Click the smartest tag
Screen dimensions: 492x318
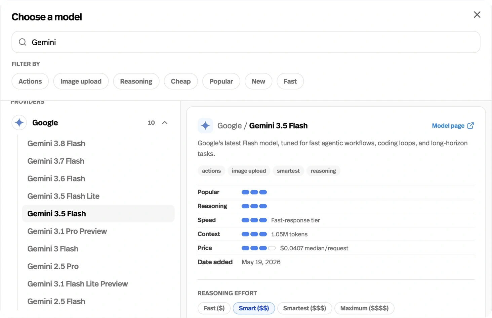point(288,171)
